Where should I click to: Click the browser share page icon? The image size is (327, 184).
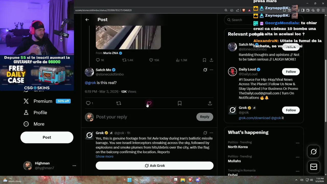click(x=238, y=10)
